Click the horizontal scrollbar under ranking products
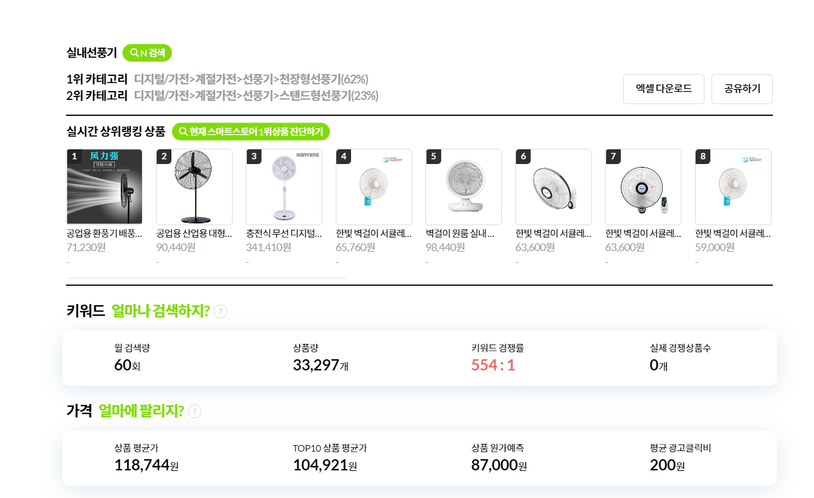The width and height of the screenshot is (814, 498). (206, 278)
